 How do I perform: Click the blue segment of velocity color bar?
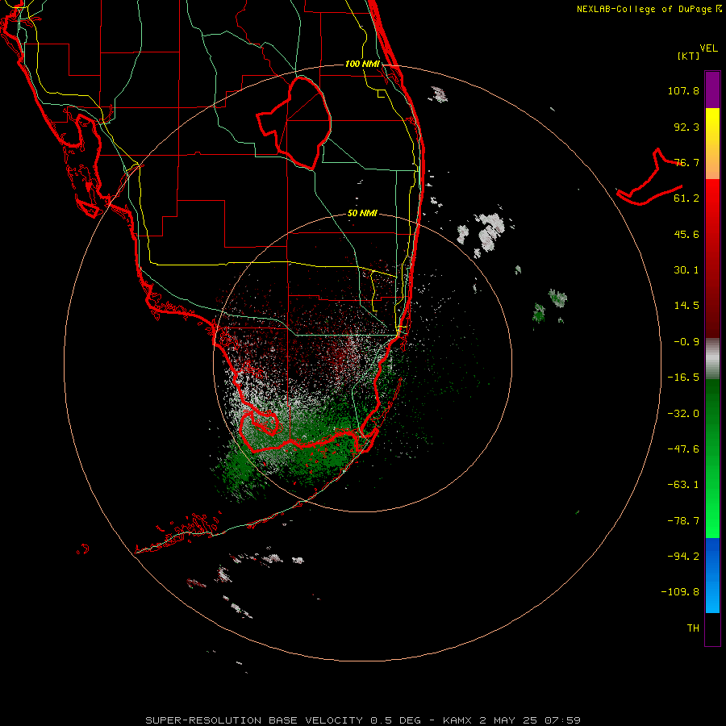712,575
